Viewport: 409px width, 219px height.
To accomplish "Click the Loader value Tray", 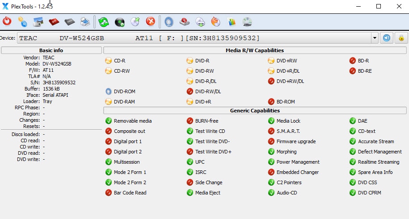I will coord(47,101).
